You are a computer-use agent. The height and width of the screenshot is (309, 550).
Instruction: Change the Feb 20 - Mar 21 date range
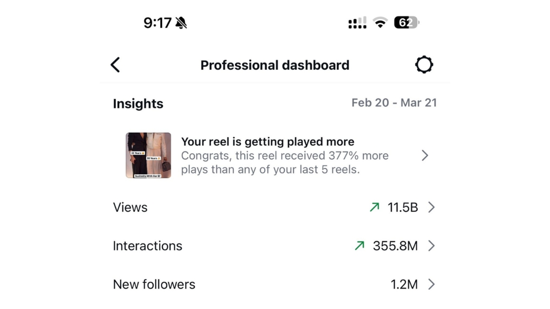pos(394,103)
